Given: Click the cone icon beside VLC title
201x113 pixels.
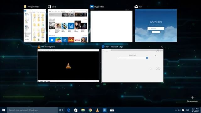Looking at the screenshot, I should click(x=39, y=47).
